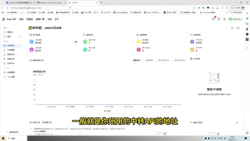Switch to the consumption distribution chart tab
250x141 pixels.
click(137, 60)
